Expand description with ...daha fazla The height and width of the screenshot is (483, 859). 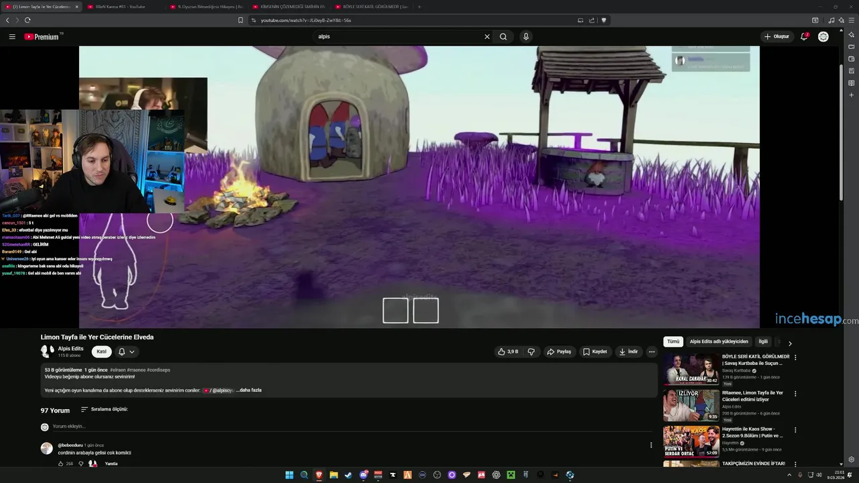point(249,390)
